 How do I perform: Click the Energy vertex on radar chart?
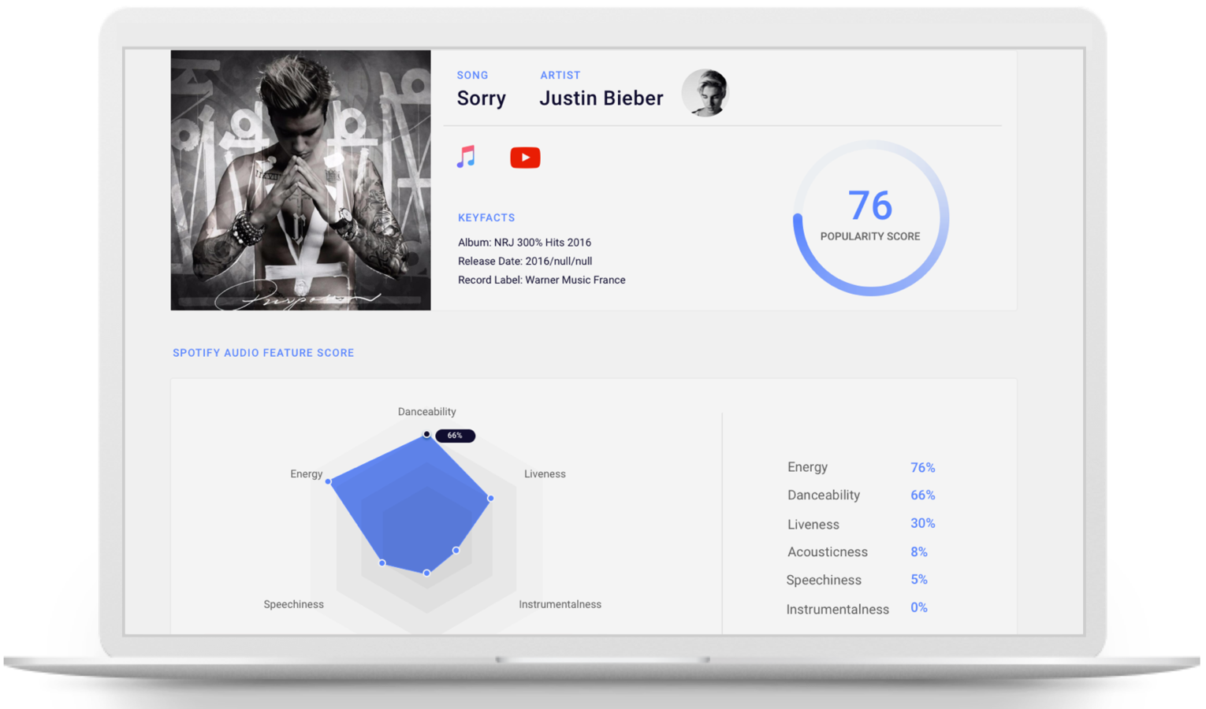[x=329, y=481]
